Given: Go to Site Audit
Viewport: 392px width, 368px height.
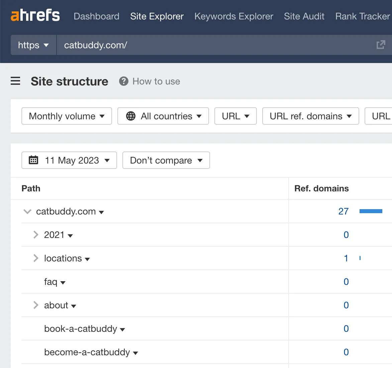Looking at the screenshot, I should [304, 16].
